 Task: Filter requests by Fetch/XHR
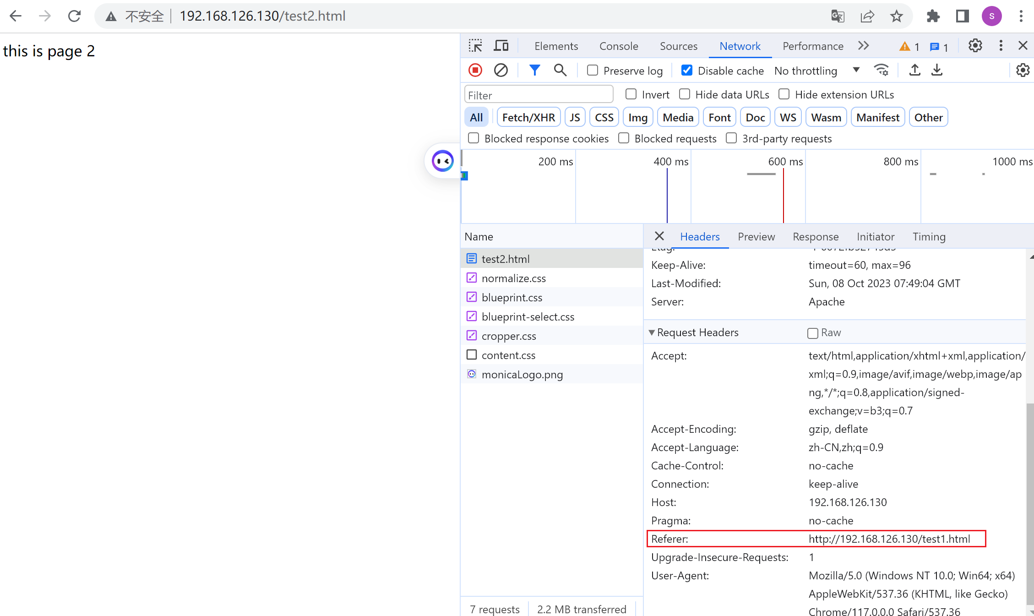(528, 117)
